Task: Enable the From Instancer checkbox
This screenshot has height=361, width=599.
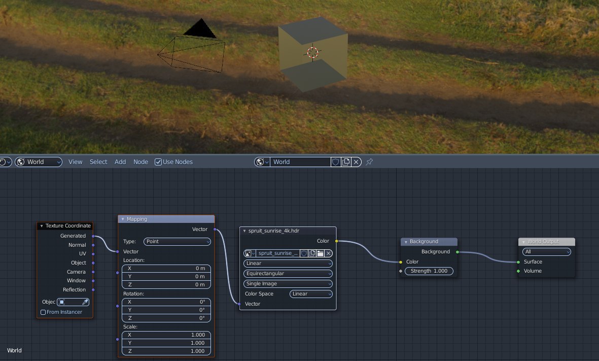Action: 43,312
